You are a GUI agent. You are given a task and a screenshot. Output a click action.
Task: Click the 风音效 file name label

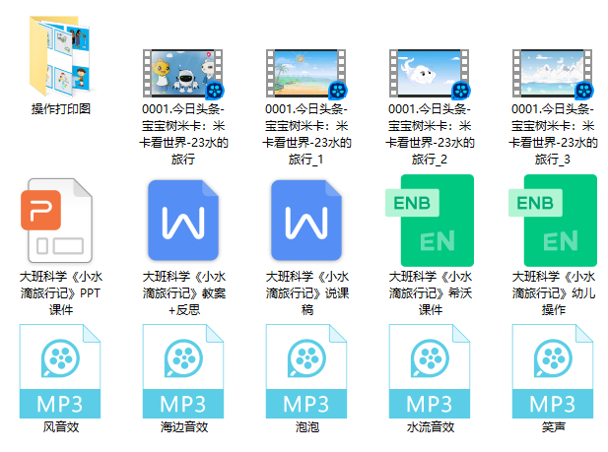61,427
